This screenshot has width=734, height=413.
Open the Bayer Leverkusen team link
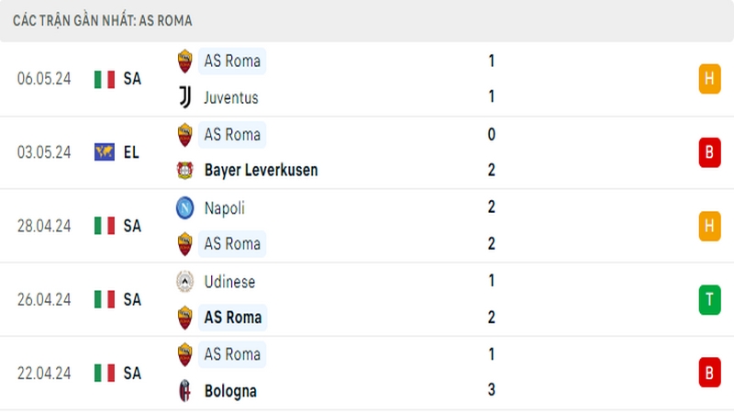[x=261, y=171]
